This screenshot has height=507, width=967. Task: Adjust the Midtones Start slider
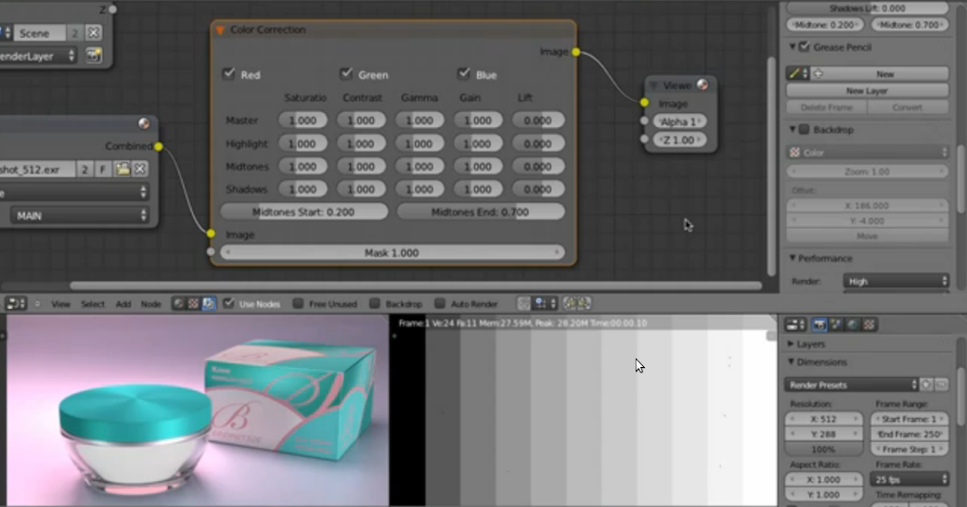[x=304, y=211]
